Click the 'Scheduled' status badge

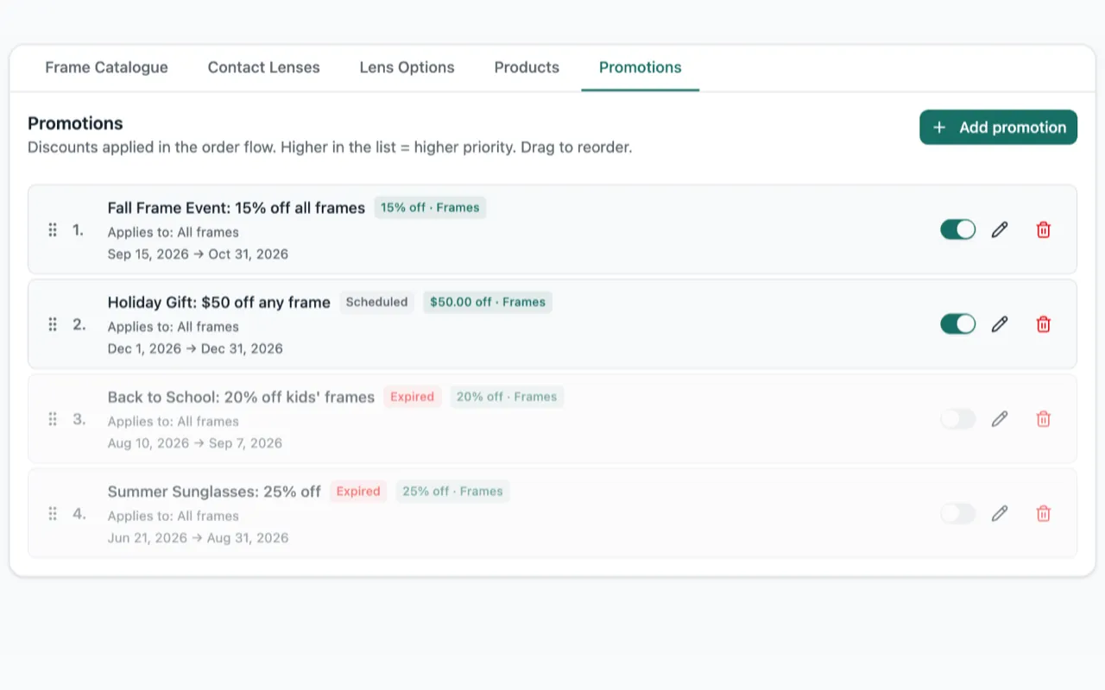[x=376, y=302]
